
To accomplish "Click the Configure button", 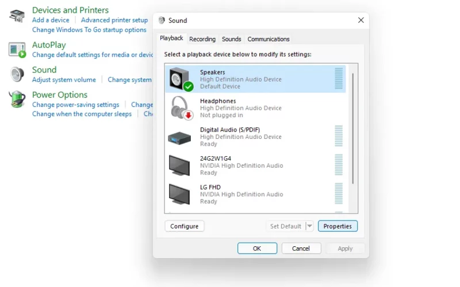I will click(184, 226).
